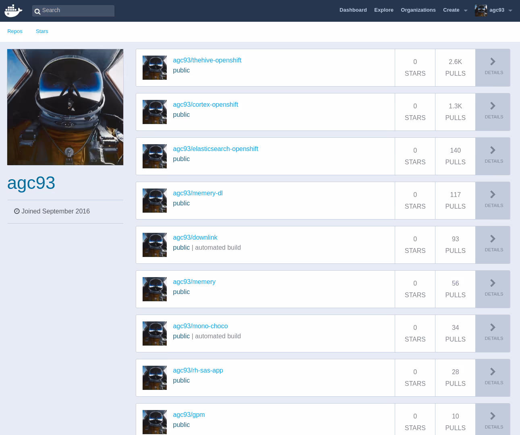Focus the Search input field
The image size is (520, 435).
click(77, 10)
